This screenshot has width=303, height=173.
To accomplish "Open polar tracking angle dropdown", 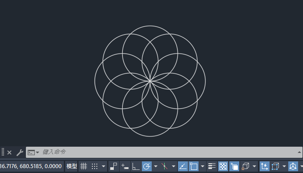I will click(156, 166).
